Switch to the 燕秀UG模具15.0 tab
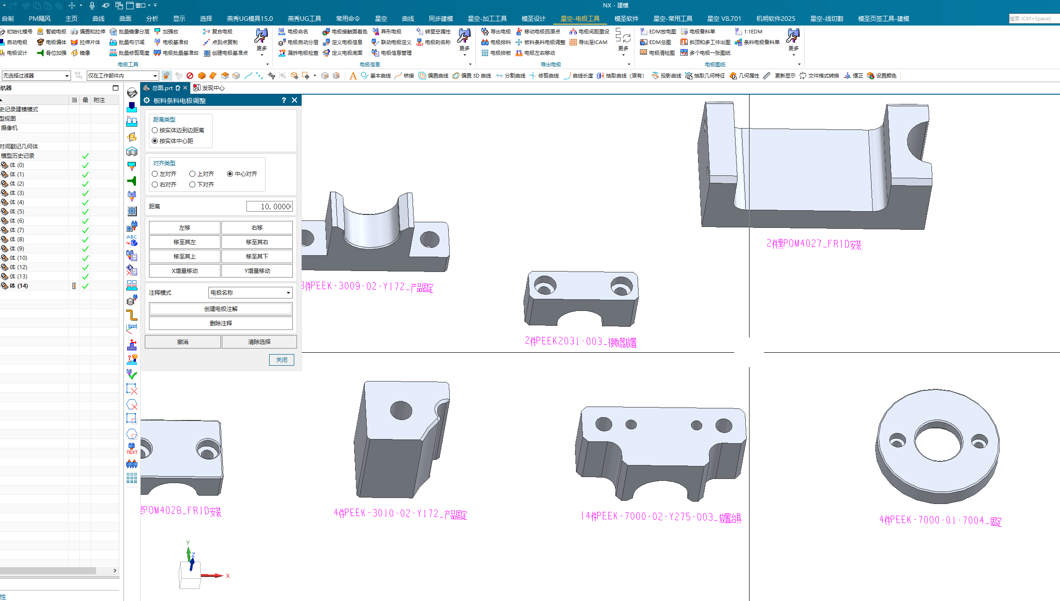Screen dimensions: 1060x601 250,19
